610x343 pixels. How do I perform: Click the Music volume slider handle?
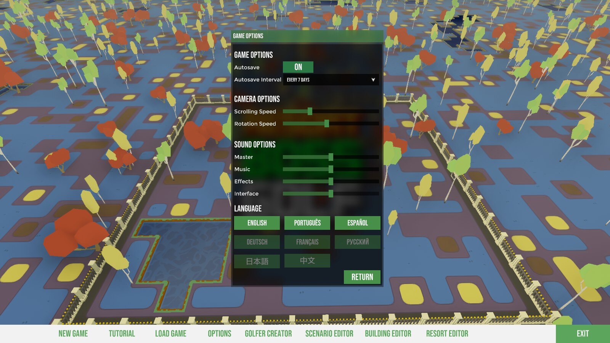331,169
